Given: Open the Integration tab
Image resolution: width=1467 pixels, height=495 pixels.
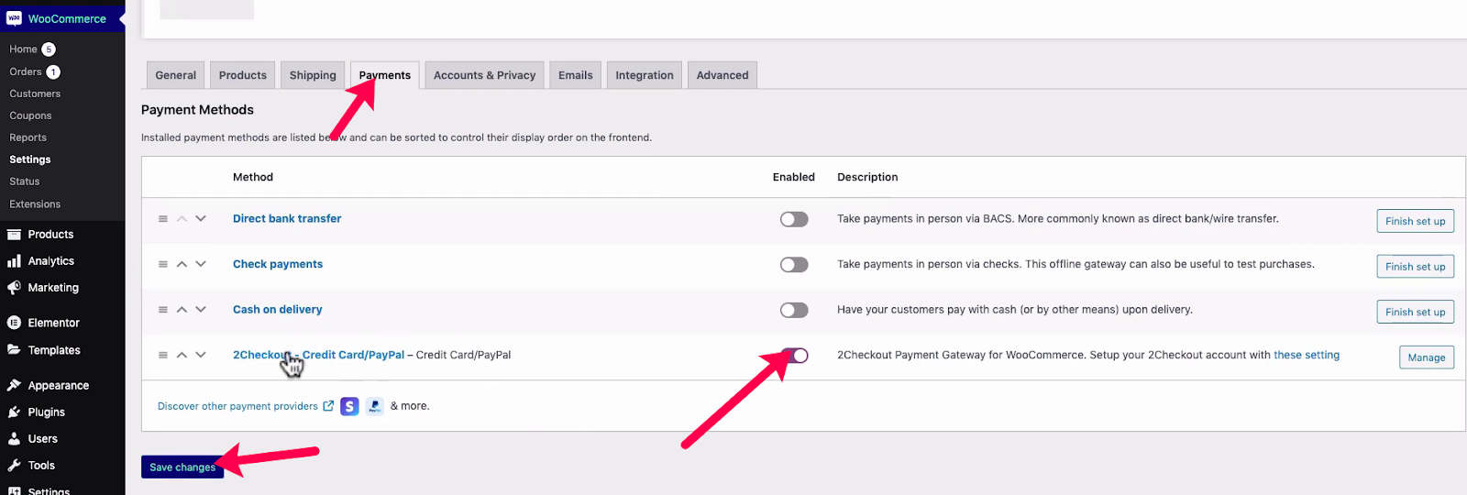Looking at the screenshot, I should point(645,75).
